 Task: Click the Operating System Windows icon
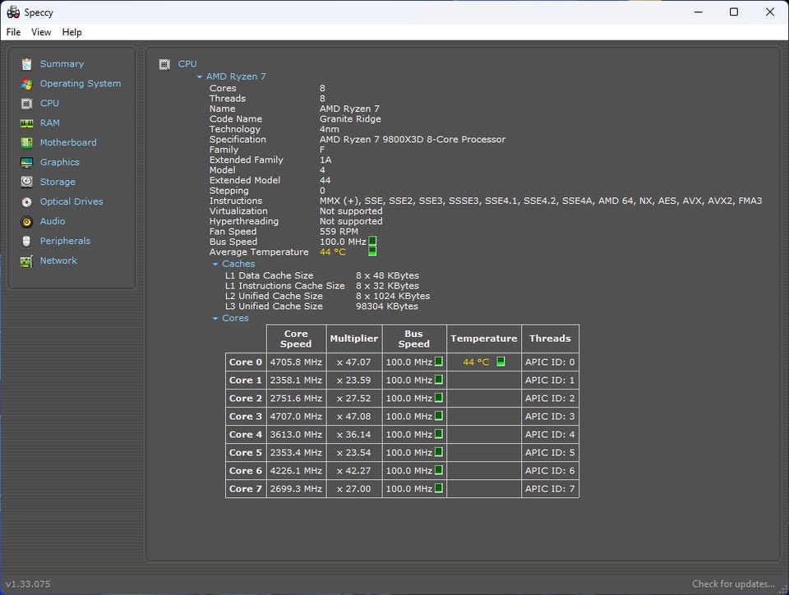click(x=27, y=84)
